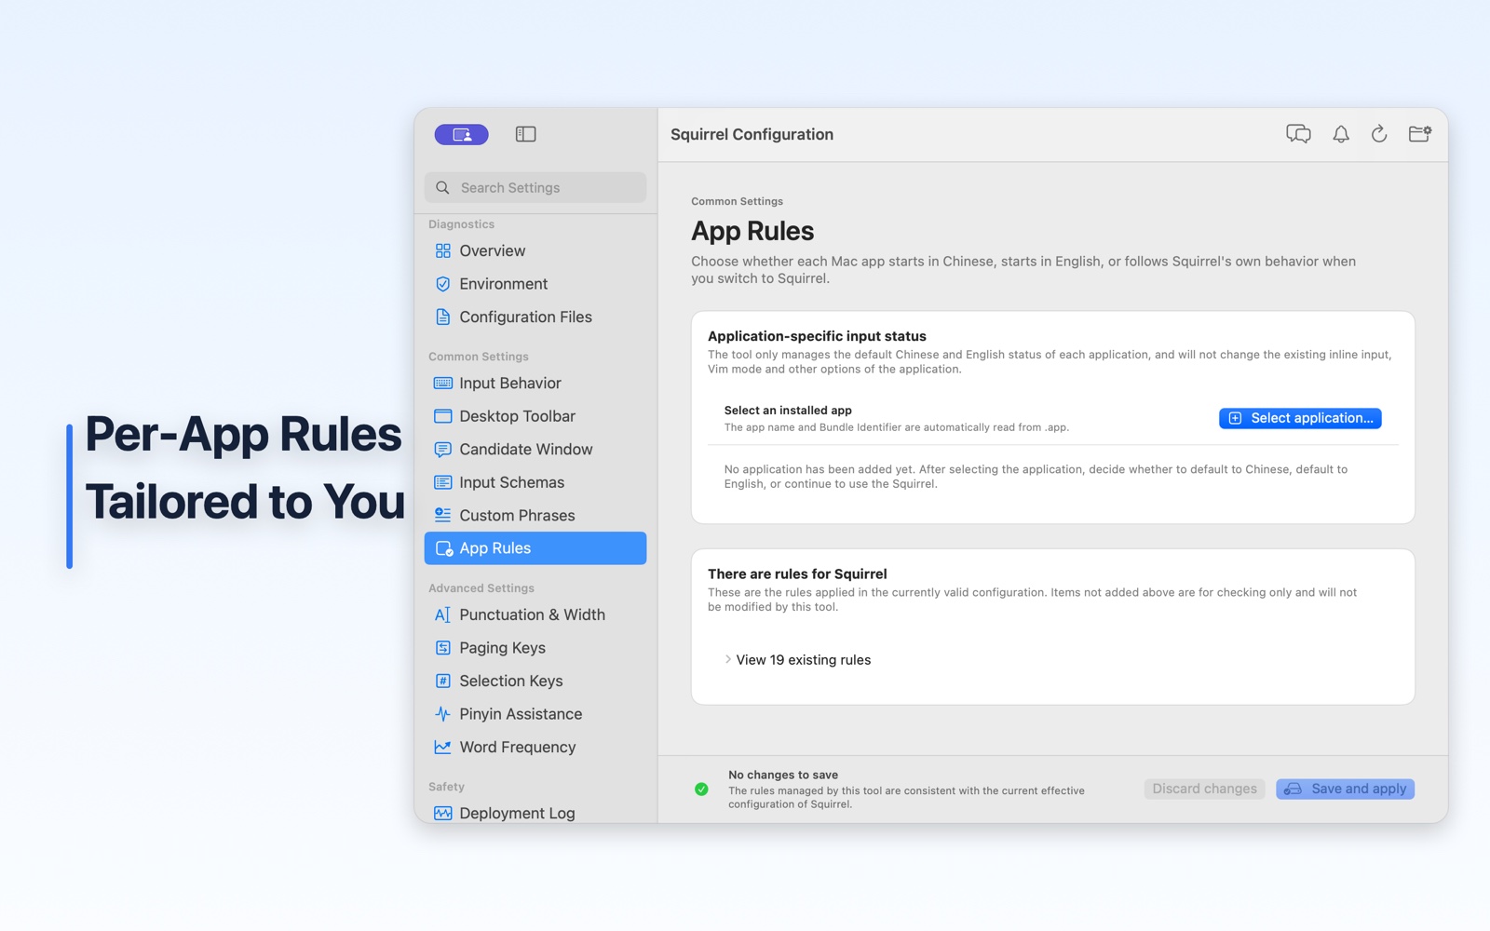Open Input Schemas label
Screen dimensions: 1490x931
click(511, 482)
